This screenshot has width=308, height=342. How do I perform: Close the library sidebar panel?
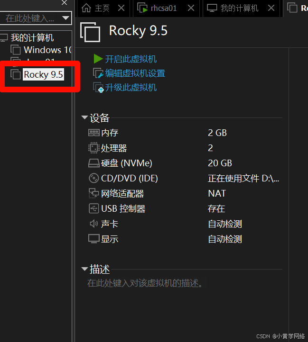click(64, 3)
